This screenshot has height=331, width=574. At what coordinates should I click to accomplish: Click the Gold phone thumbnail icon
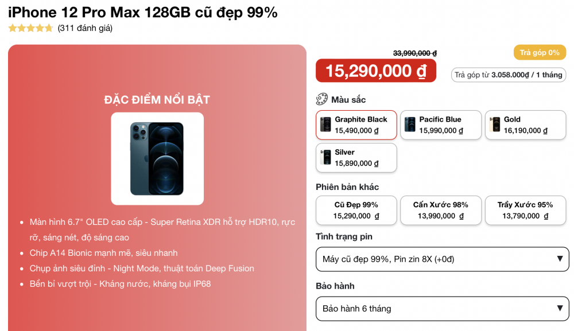pos(495,124)
